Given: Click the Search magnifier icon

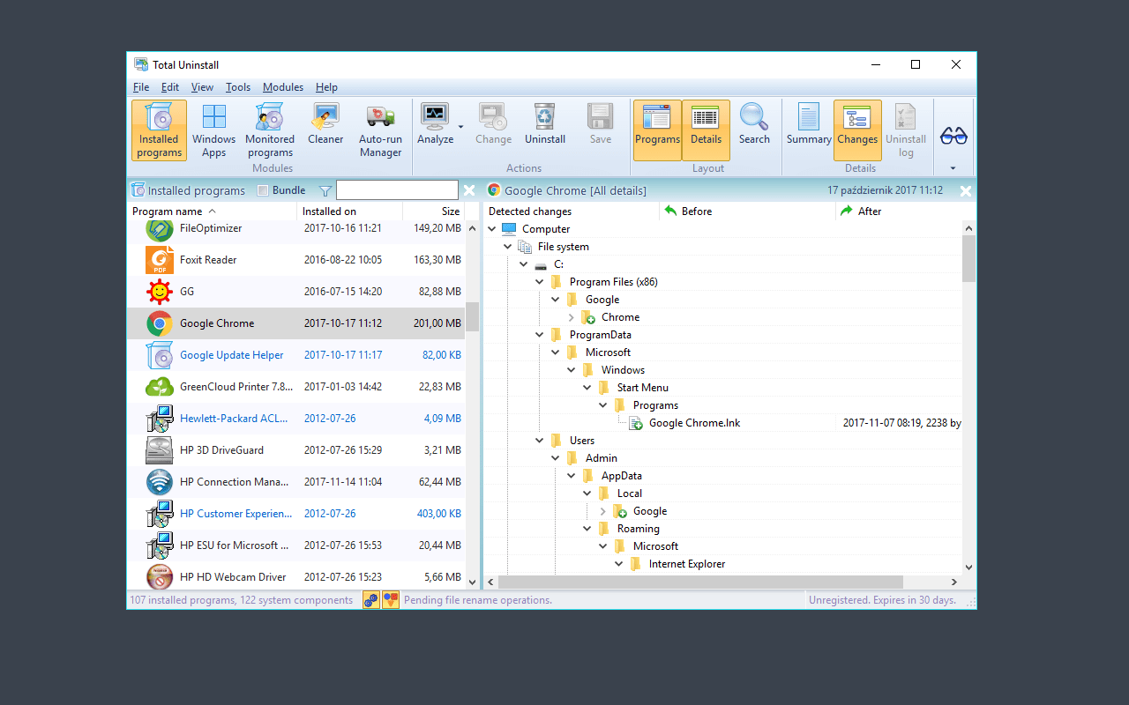Looking at the screenshot, I should (x=754, y=117).
